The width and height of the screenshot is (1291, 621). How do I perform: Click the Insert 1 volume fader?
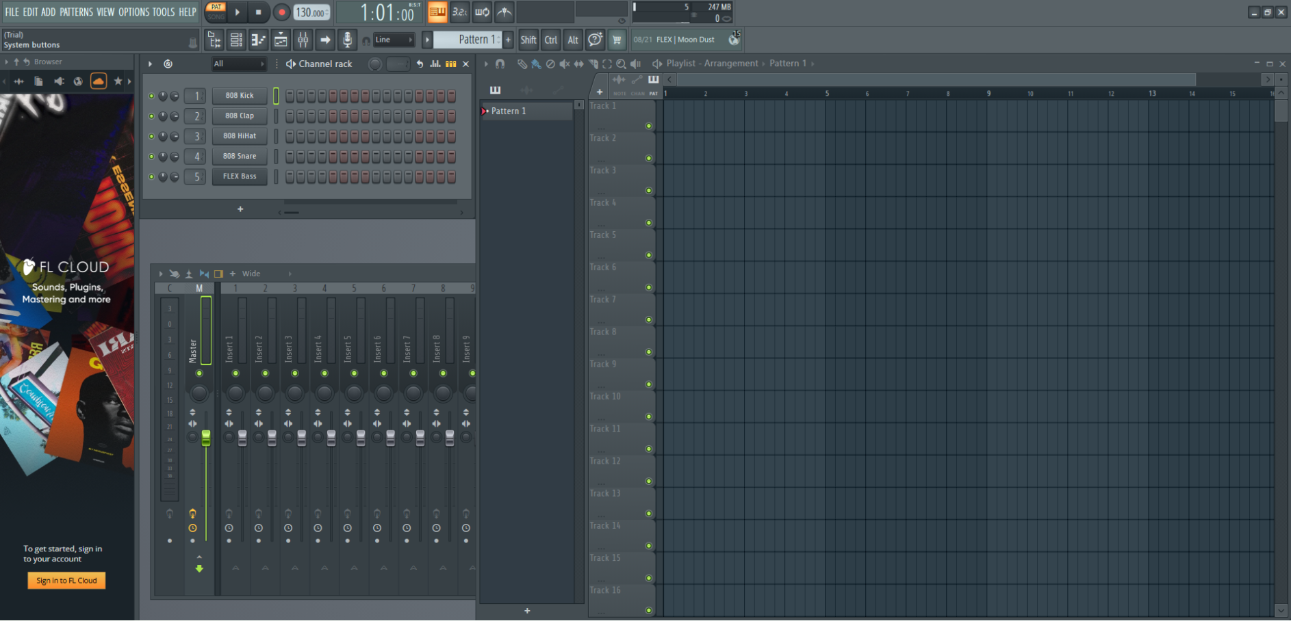coord(242,438)
